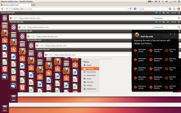Viewport: 181px width, 113px height.
Task: Click Firefox's orange back arrow beside the ubuntu.com/tour address
Action: coord(2,9)
